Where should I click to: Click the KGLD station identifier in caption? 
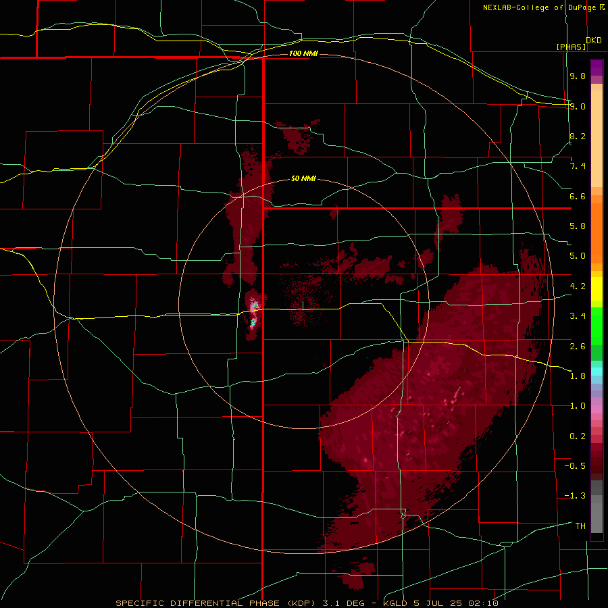pos(394,603)
